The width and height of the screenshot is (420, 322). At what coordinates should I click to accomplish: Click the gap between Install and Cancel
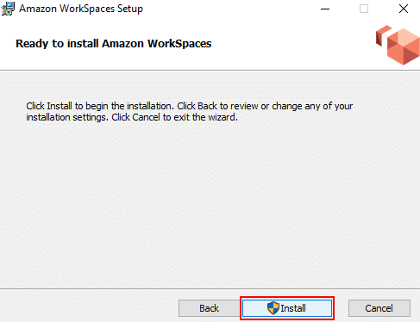(x=341, y=308)
